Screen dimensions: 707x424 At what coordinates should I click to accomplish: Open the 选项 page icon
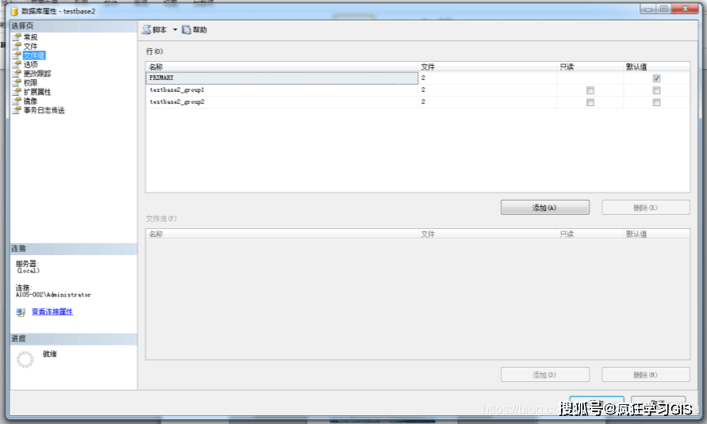pos(17,64)
